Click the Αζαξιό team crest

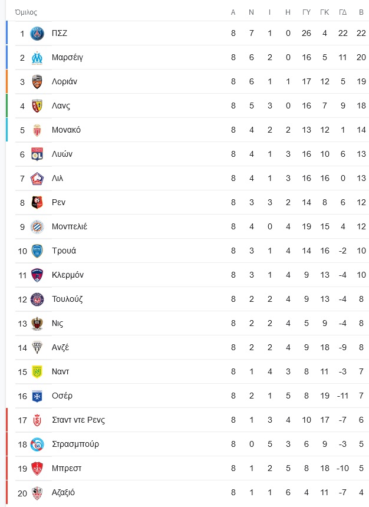click(x=37, y=493)
